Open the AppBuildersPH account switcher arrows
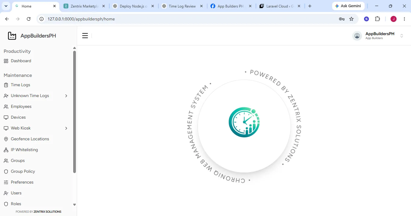 pos(402,36)
